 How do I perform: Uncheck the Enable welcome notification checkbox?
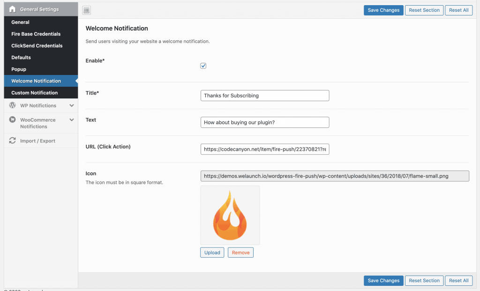coord(203,66)
